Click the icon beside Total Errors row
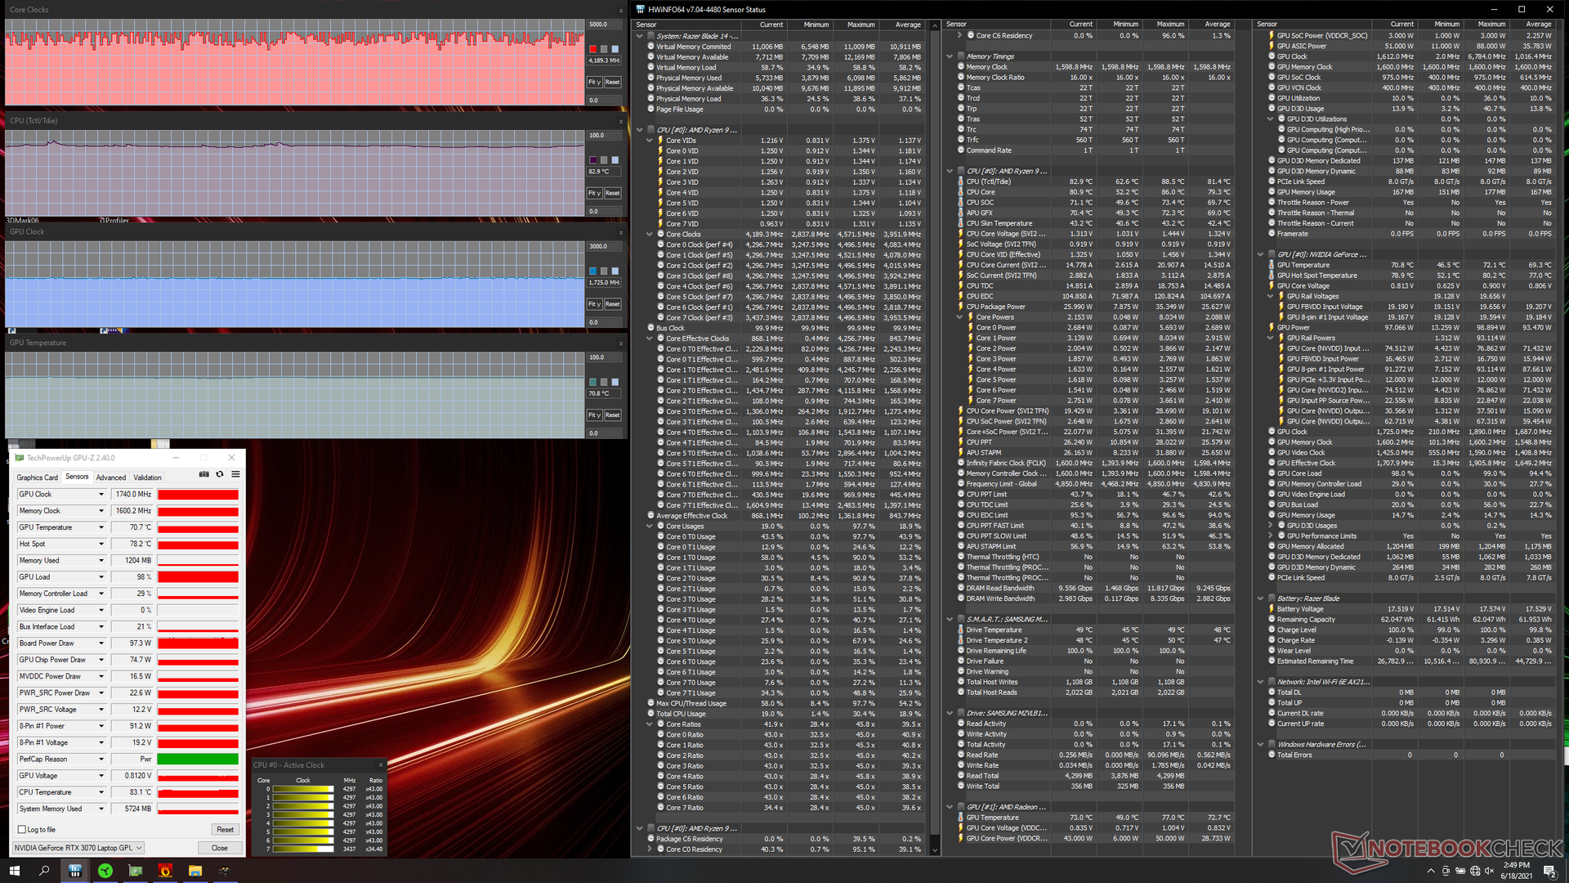 point(1272,755)
